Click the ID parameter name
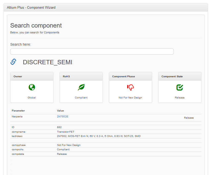Viewport: 217px width, 175px height. click(13, 127)
